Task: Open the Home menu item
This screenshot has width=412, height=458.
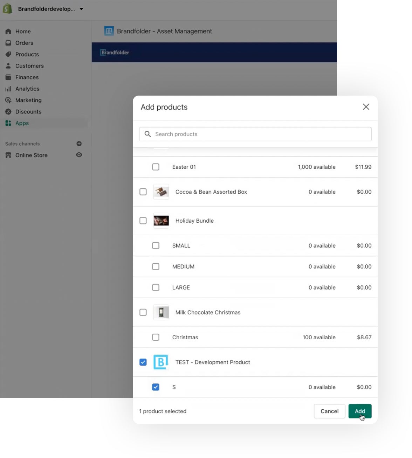Action: (x=23, y=32)
